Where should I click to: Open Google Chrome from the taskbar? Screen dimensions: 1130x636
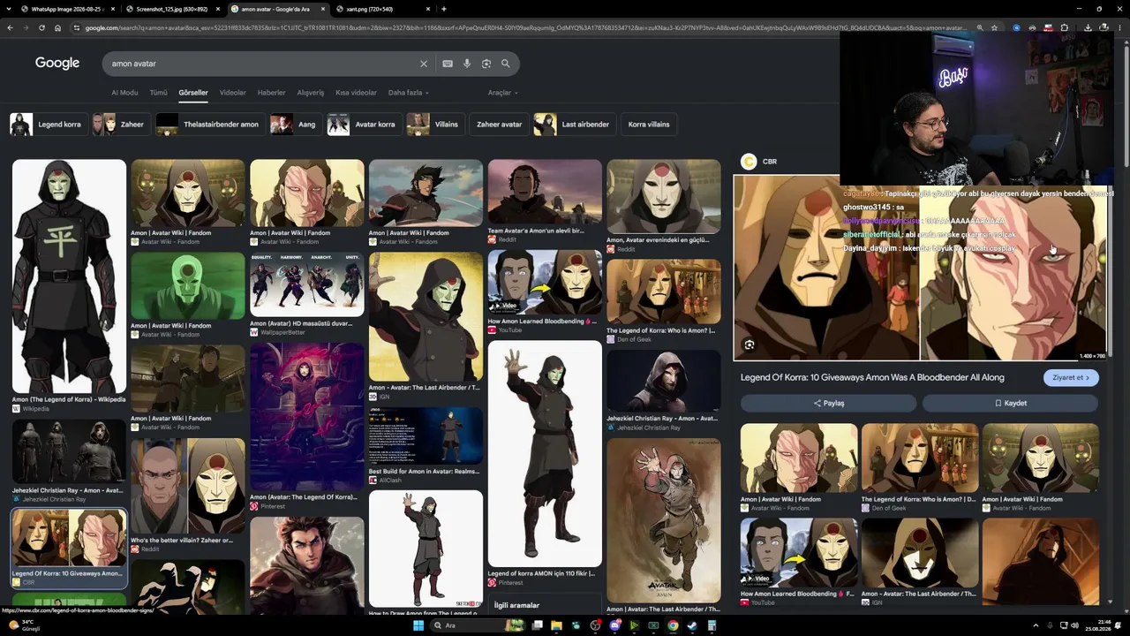[x=673, y=625]
